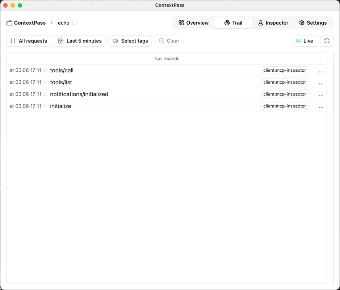340x290 pixels.
Task: Click the tag icon on Select tags filter
Action: (115, 41)
